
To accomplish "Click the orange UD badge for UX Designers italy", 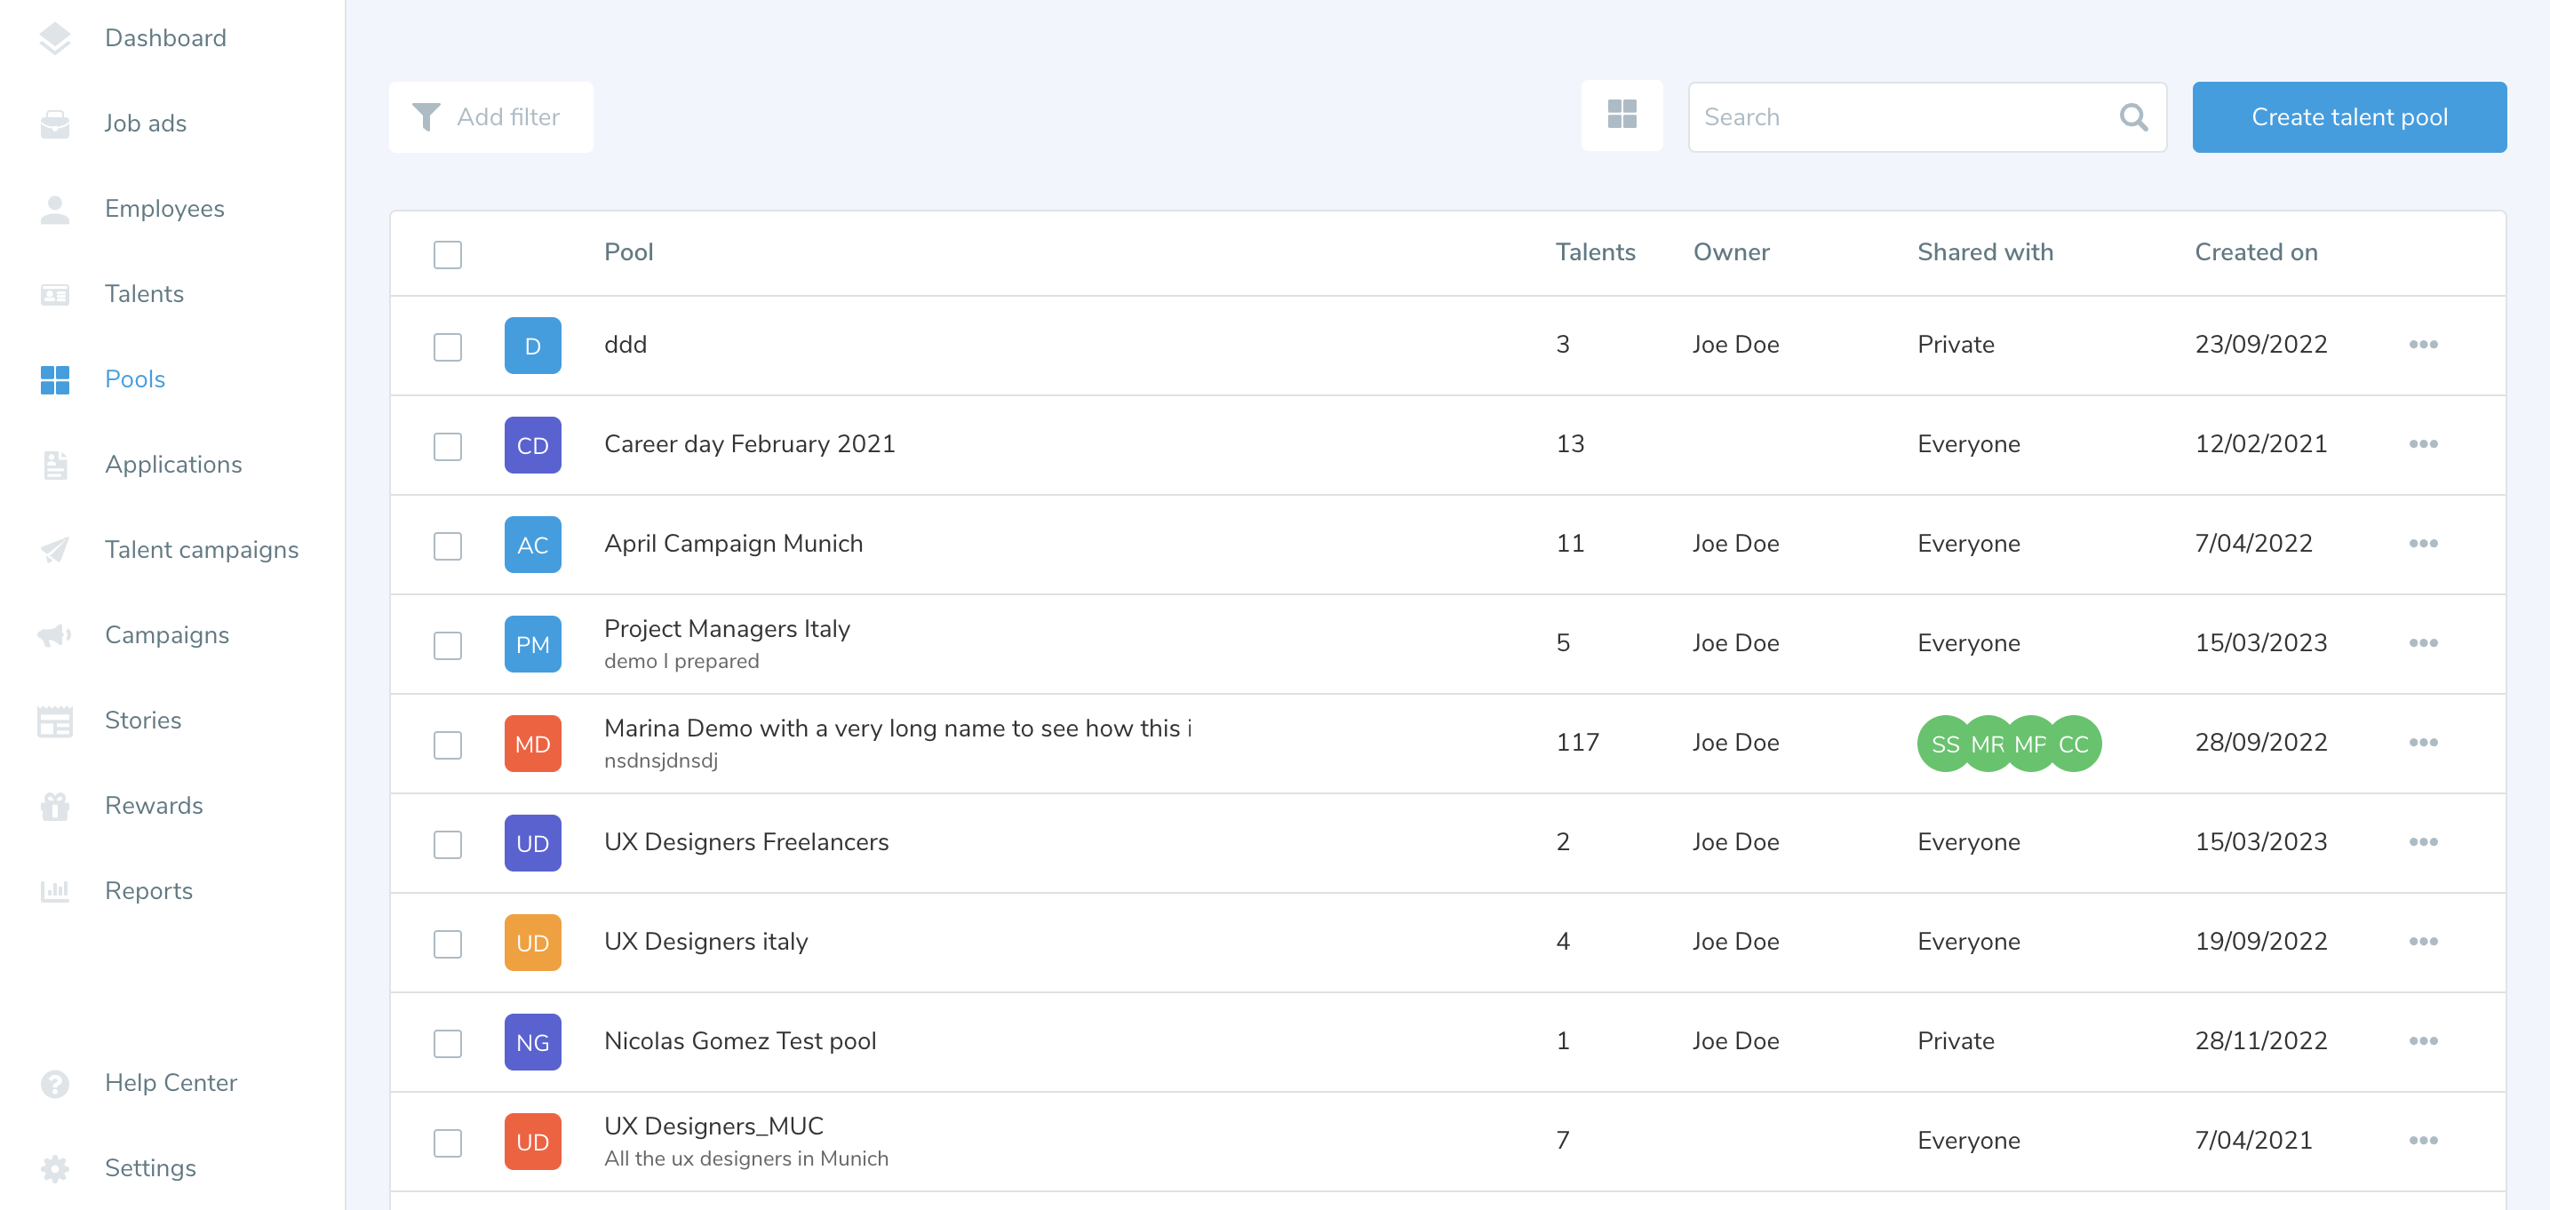I will (532, 943).
